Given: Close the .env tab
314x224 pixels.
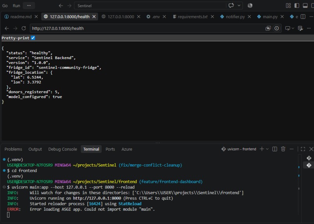Looking at the screenshot, I should point(164,17).
